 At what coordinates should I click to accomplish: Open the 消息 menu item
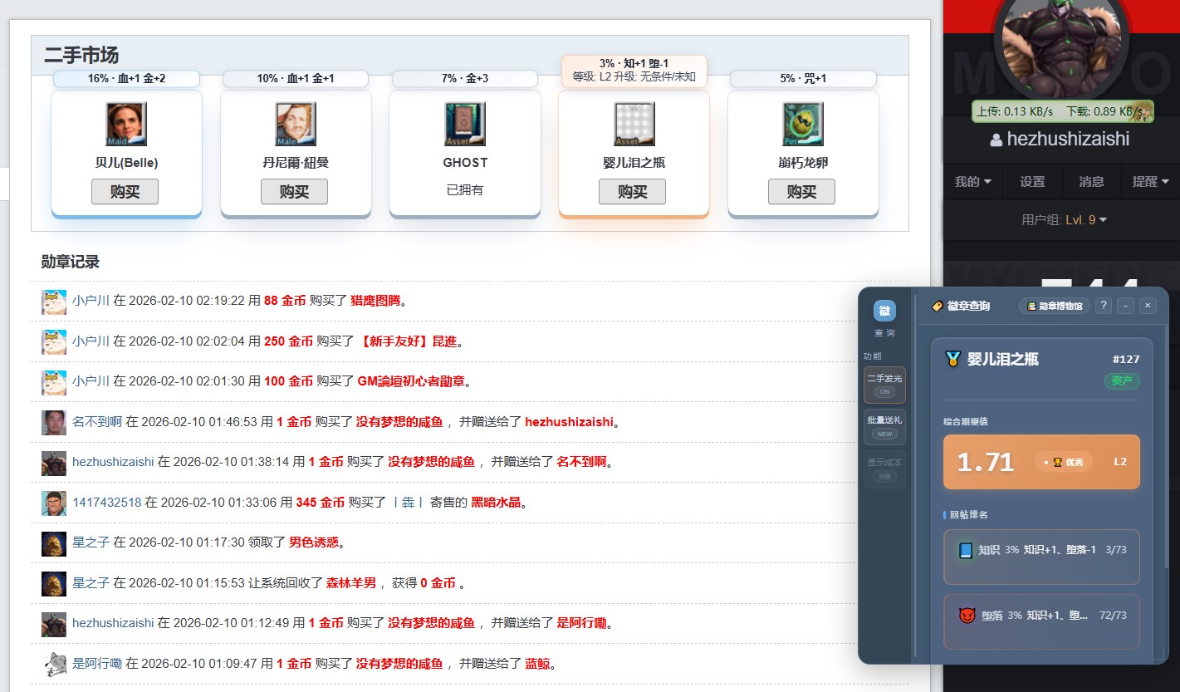tap(1091, 182)
